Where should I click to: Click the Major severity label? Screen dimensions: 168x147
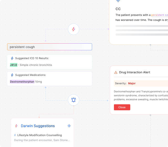[x=132, y=83]
